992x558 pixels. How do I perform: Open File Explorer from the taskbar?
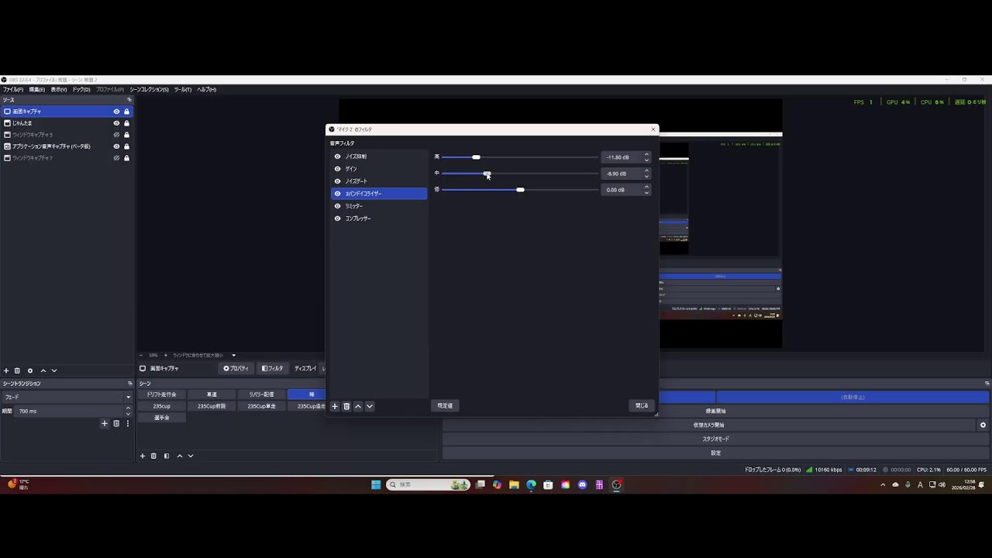[514, 485]
